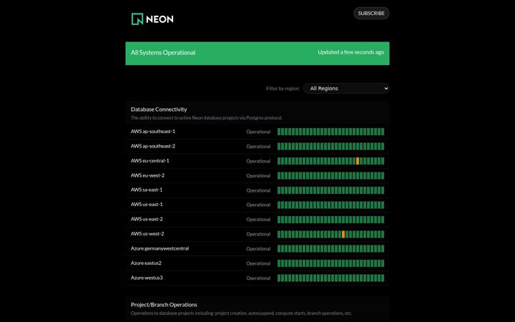Select the Project/Branch Operations heading

pos(164,305)
